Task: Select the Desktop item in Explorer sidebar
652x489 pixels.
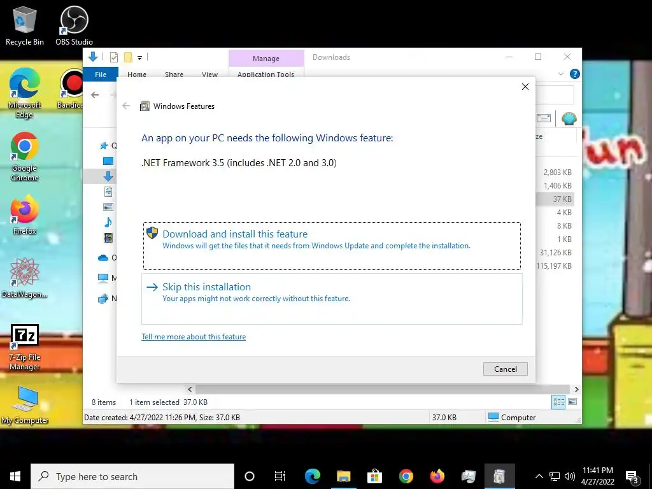Action: click(108, 161)
